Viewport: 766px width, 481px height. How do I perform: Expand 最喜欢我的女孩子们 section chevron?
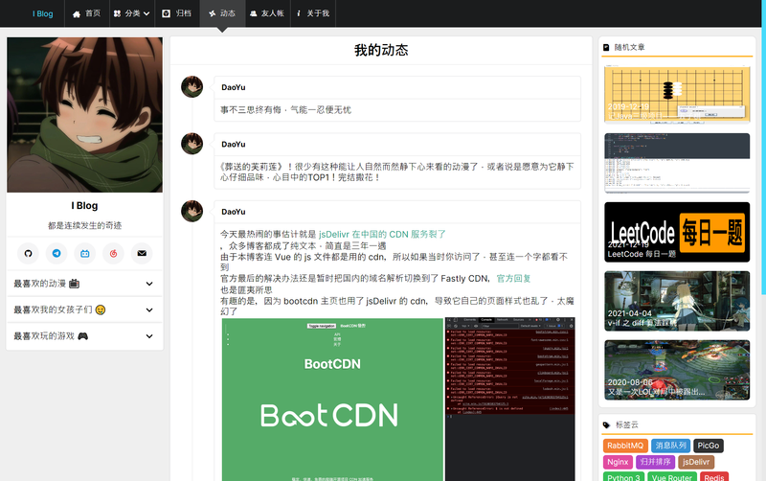coord(149,310)
